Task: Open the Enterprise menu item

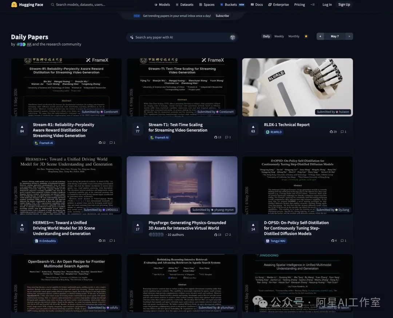Action: (278, 4)
